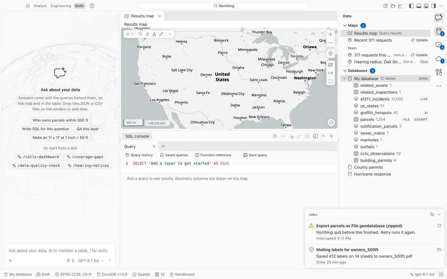Open Query history
The width and height of the screenshot is (447, 279).
pyautogui.click(x=139, y=155)
